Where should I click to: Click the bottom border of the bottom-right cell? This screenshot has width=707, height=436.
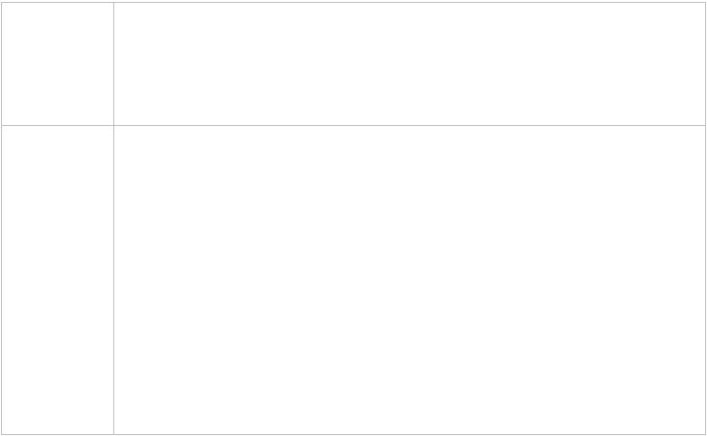click(410, 435)
